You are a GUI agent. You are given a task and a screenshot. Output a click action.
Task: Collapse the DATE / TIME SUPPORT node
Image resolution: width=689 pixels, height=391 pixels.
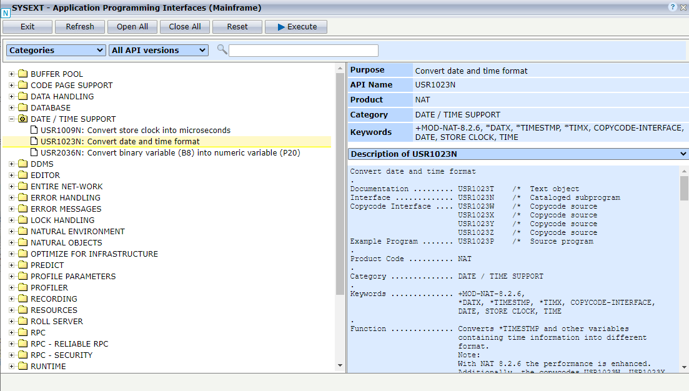click(11, 119)
